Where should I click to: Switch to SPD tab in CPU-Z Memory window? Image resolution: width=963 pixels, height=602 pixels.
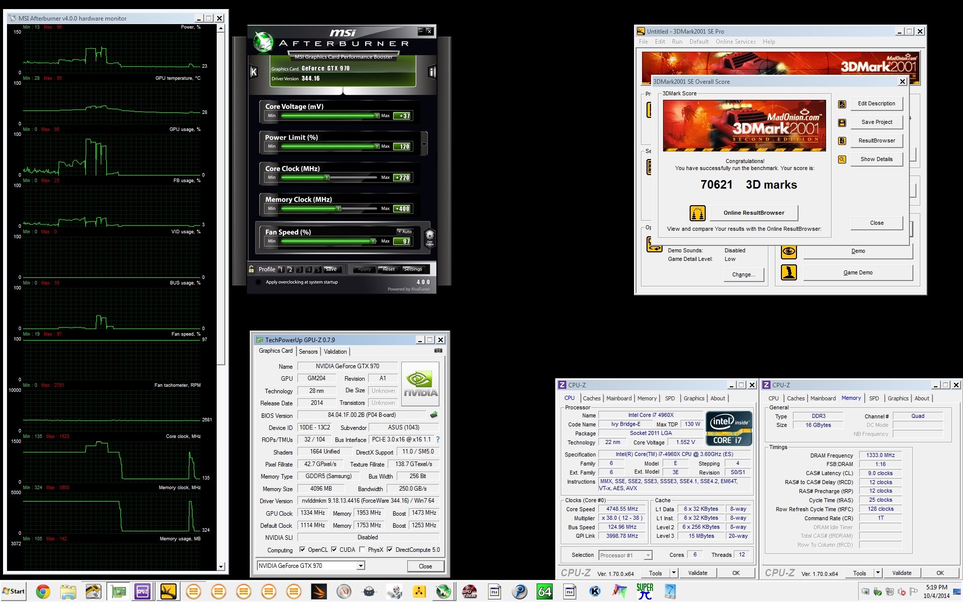(874, 398)
